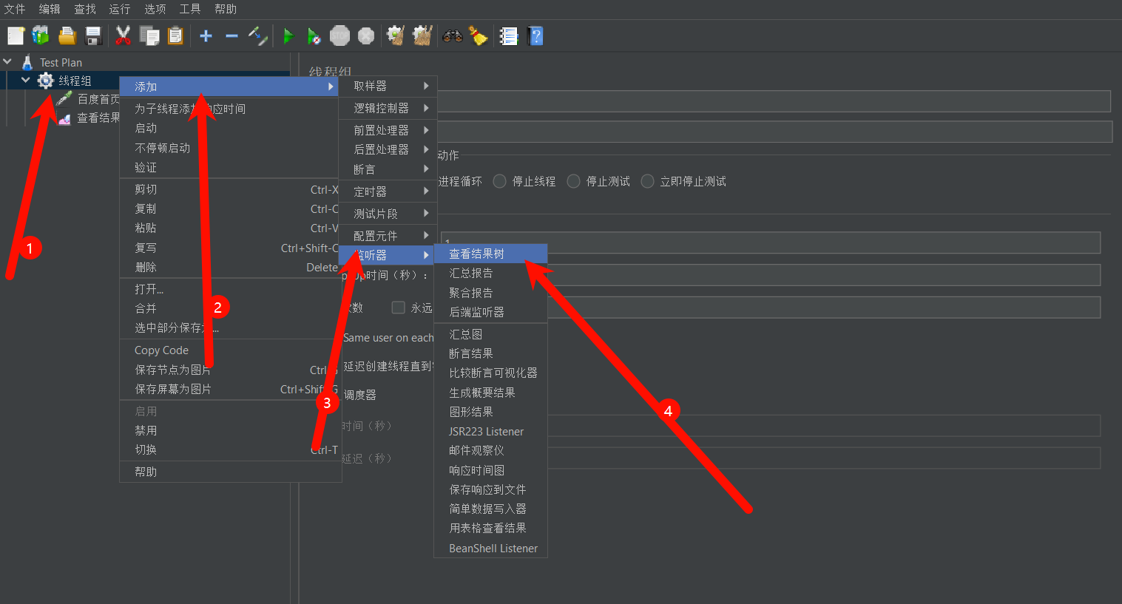Select the 停止线程 radio button
This screenshot has width=1122, height=604.
point(499,180)
